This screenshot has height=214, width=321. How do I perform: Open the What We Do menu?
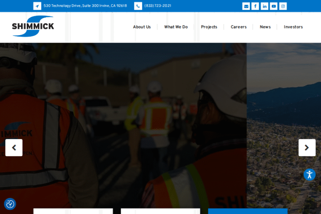[x=176, y=27]
